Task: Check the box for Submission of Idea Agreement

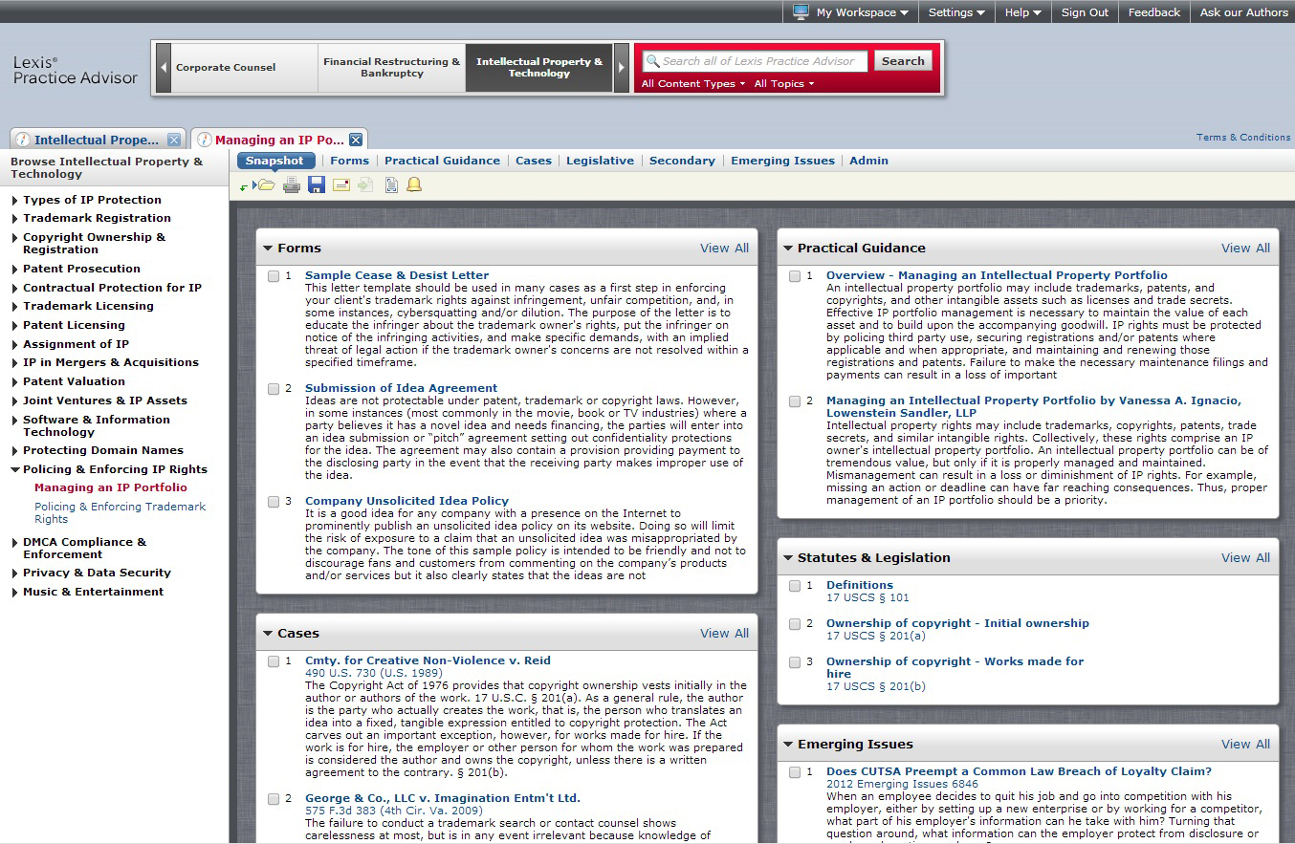Action: tap(274, 389)
